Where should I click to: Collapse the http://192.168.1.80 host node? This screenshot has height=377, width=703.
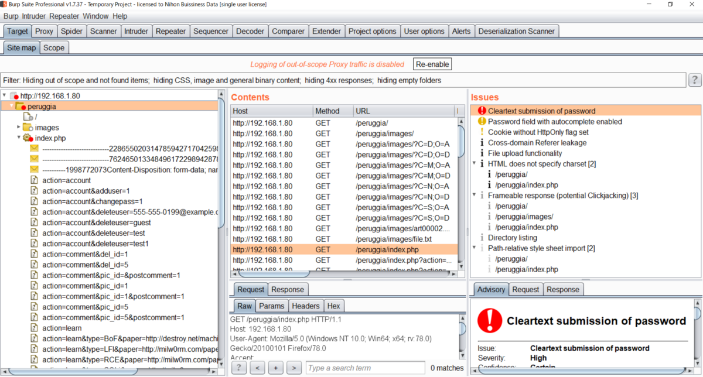pyautogui.click(x=5, y=96)
